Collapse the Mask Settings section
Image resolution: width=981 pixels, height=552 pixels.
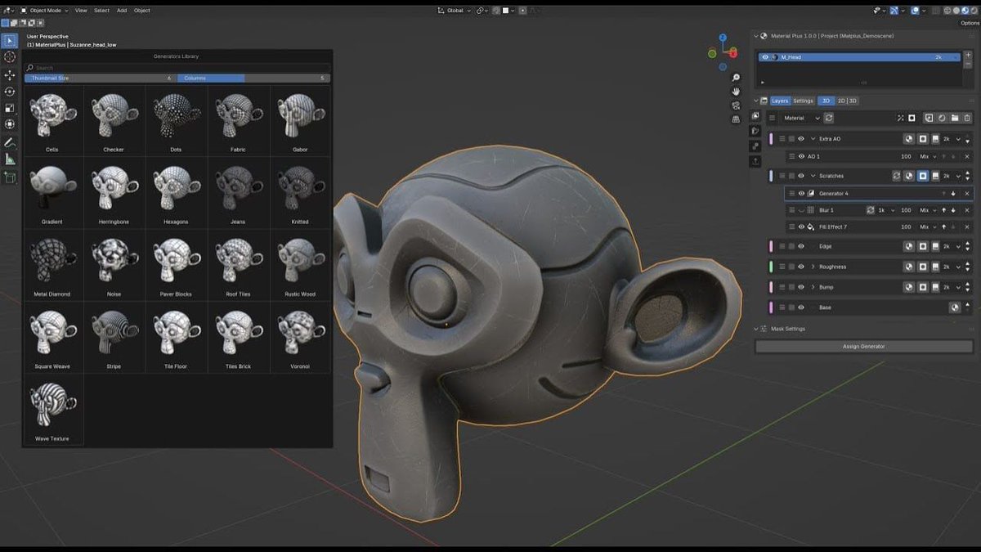756,329
